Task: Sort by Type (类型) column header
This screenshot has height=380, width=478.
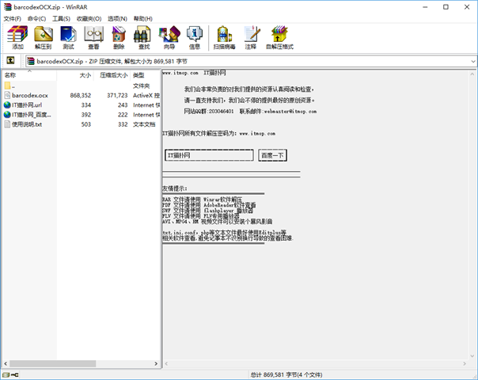Action: coord(146,75)
